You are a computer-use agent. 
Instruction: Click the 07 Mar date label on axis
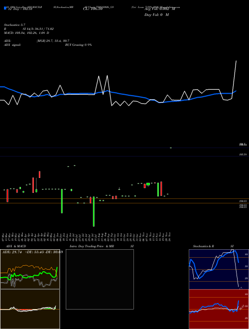[4, 237]
